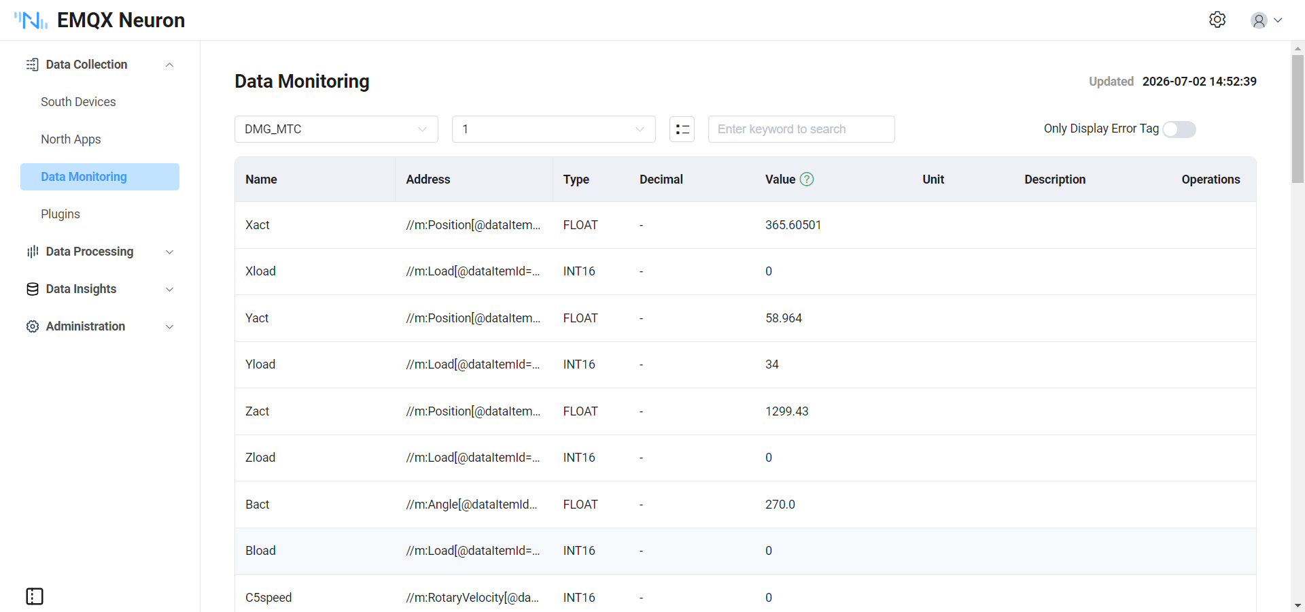Screen dimensions: 1305x612
Task: Open the account dropdown chevron
Action: tap(1278, 20)
